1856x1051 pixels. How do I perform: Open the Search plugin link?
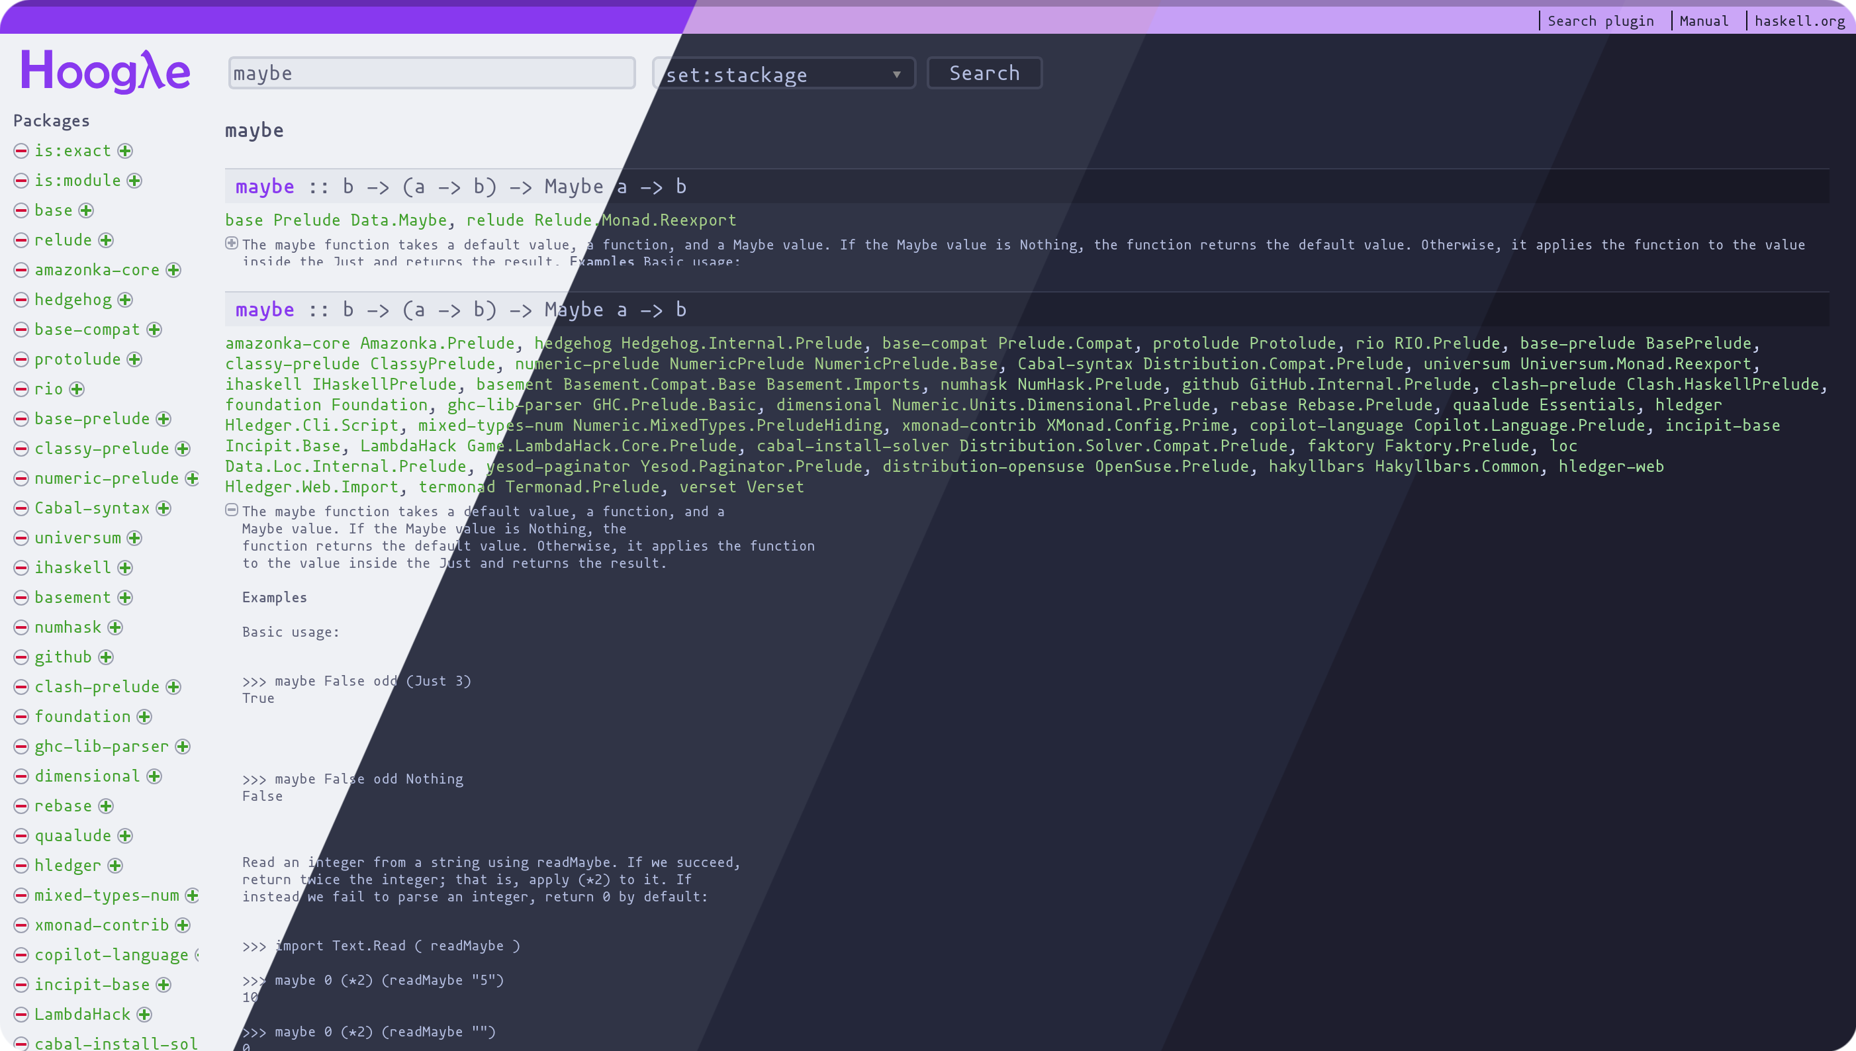[x=1601, y=21]
